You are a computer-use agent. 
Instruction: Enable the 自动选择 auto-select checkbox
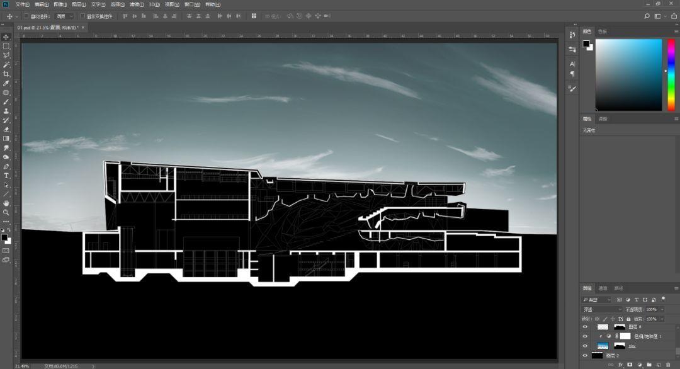tap(26, 16)
